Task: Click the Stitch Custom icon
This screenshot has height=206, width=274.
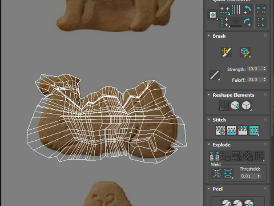Action: [254, 130]
